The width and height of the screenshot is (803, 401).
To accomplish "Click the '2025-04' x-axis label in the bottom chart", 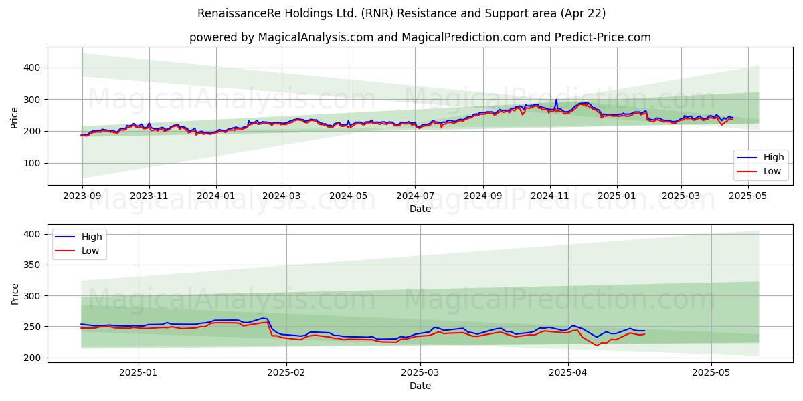I will click(x=568, y=374).
